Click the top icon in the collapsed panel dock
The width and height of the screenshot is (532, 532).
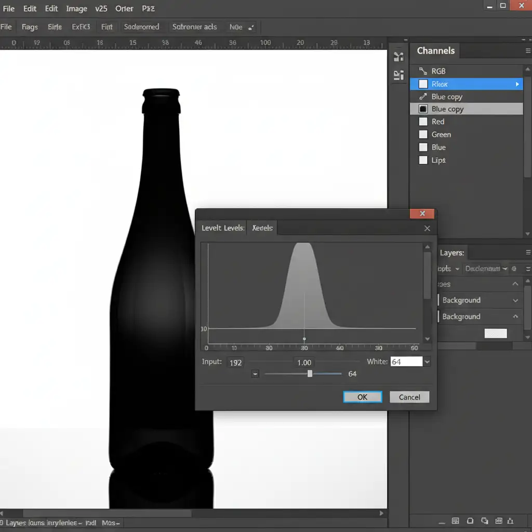398,57
